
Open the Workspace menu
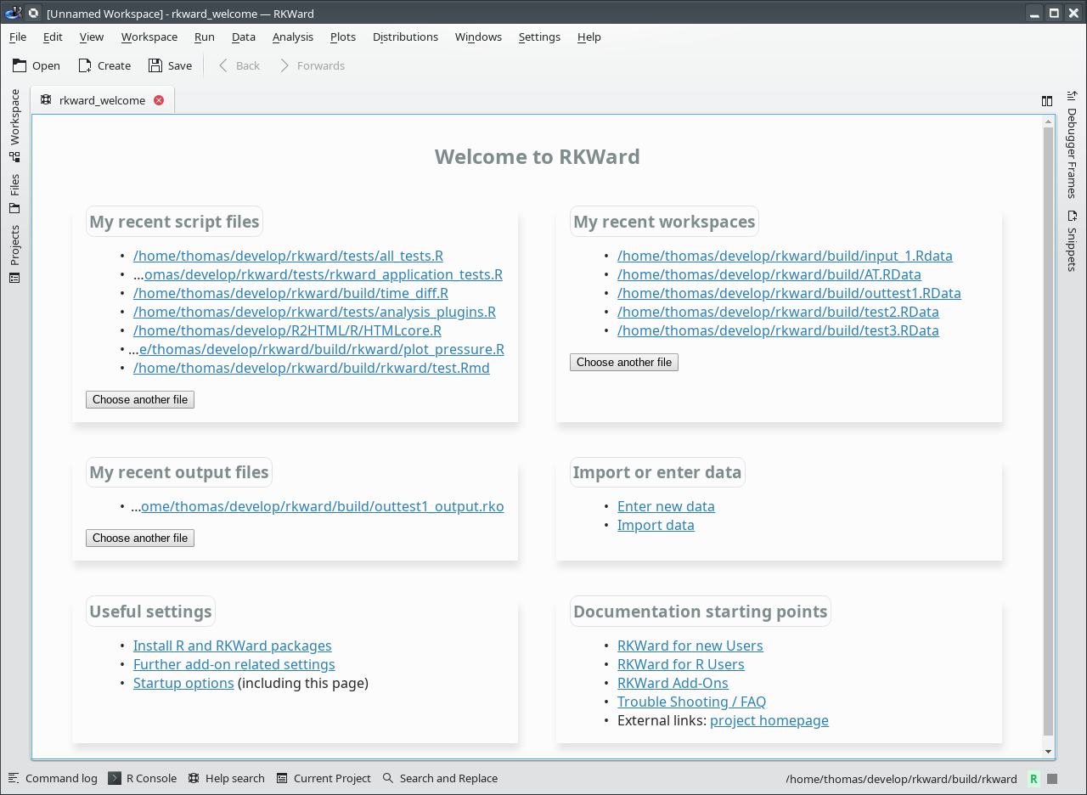(149, 37)
